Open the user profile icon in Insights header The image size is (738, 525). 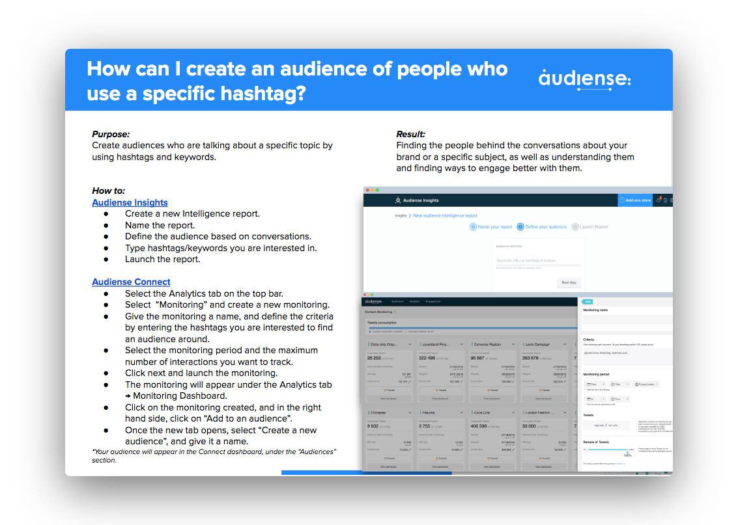665,200
